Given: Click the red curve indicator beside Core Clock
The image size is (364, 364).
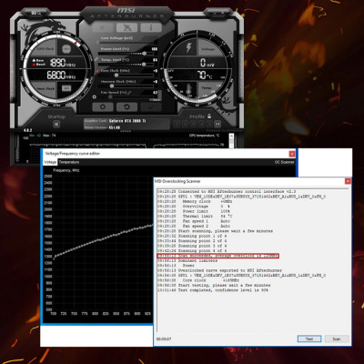Looking at the screenshot, I should [97, 71].
